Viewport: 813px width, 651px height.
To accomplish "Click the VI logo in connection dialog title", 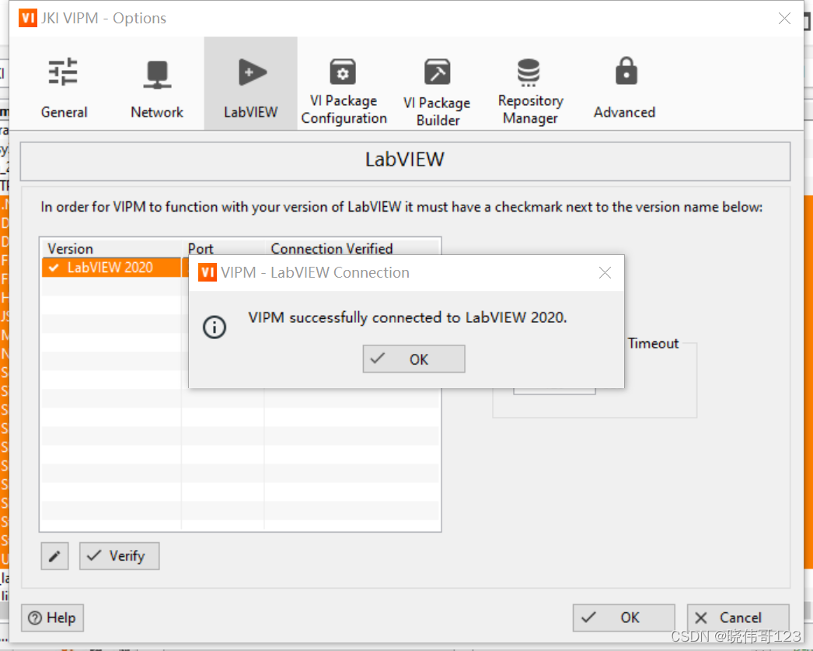I will tap(208, 272).
